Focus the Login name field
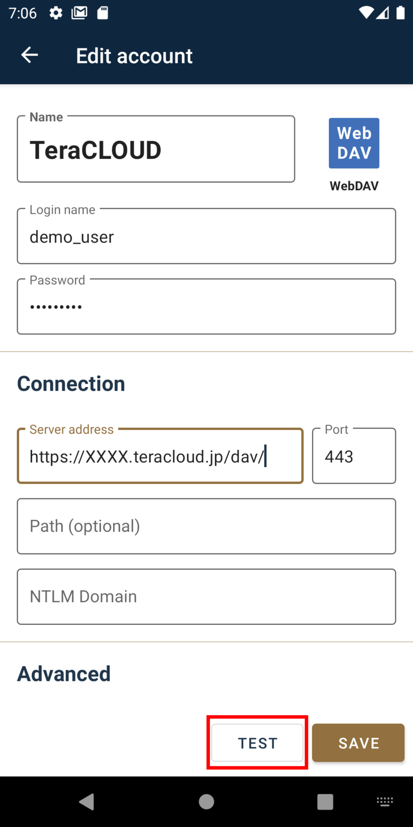This screenshot has width=413, height=827. pyautogui.click(x=206, y=237)
